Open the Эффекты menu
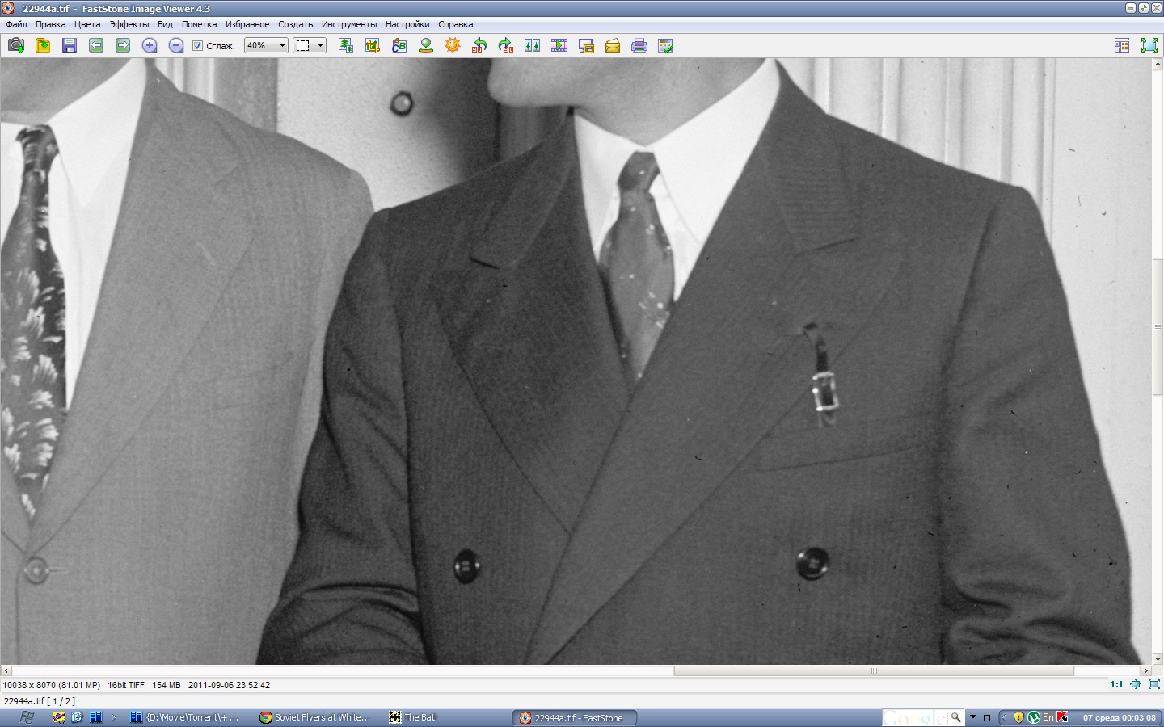This screenshot has width=1164, height=727. [x=129, y=24]
